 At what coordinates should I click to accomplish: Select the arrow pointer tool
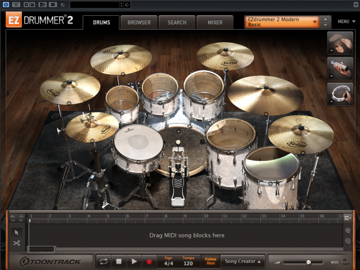click(16, 232)
